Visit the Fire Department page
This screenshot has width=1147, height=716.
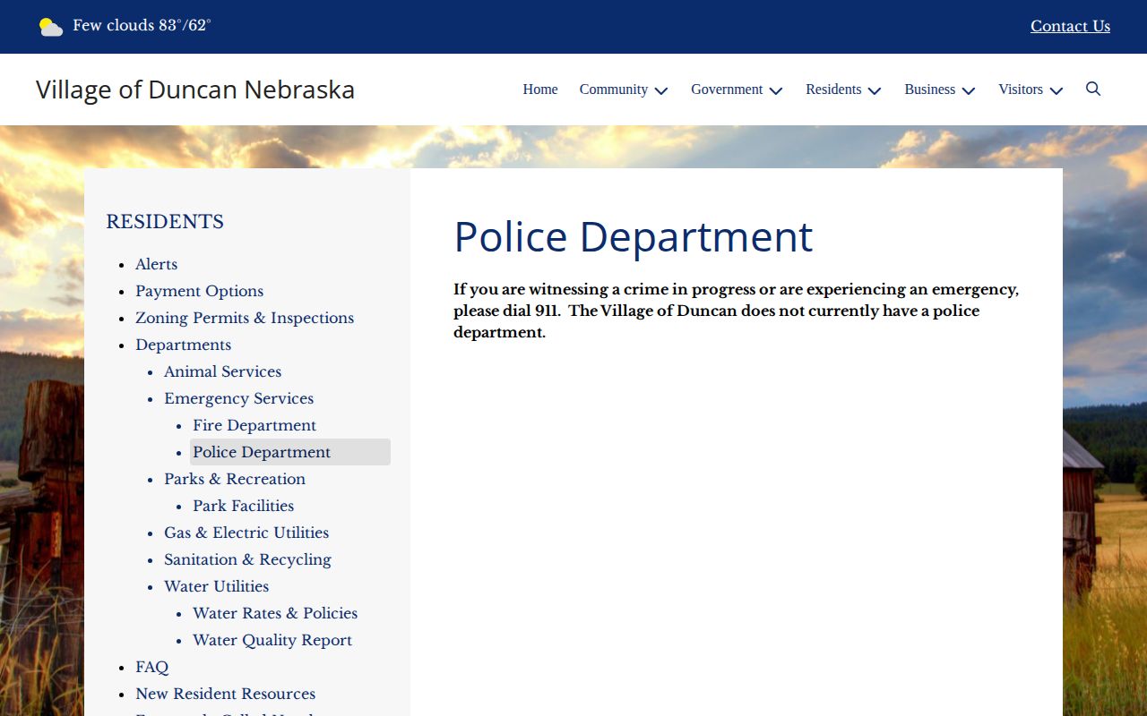coord(254,425)
